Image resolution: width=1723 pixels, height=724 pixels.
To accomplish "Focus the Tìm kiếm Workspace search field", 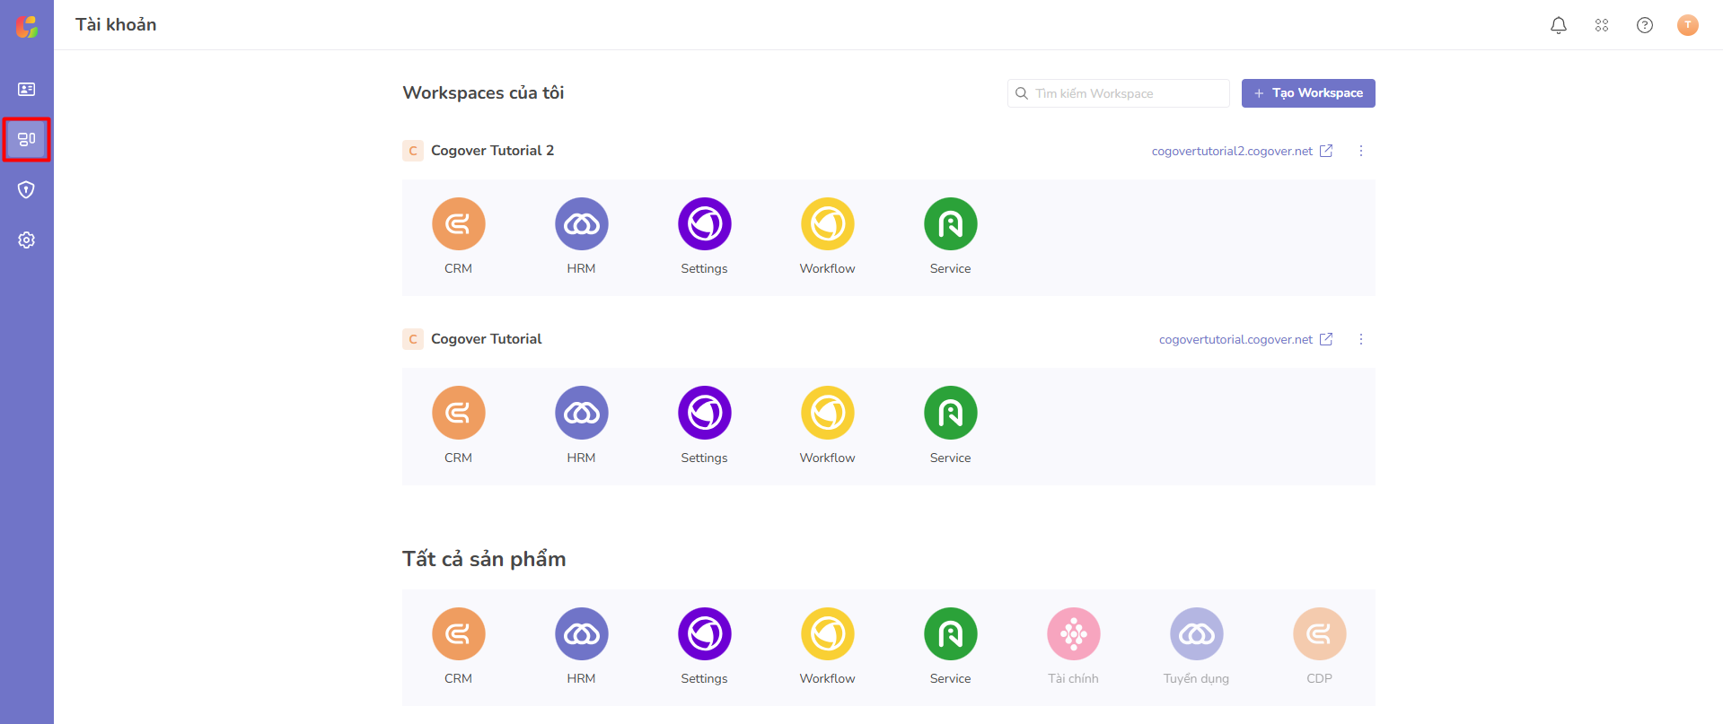I will pyautogui.click(x=1119, y=93).
